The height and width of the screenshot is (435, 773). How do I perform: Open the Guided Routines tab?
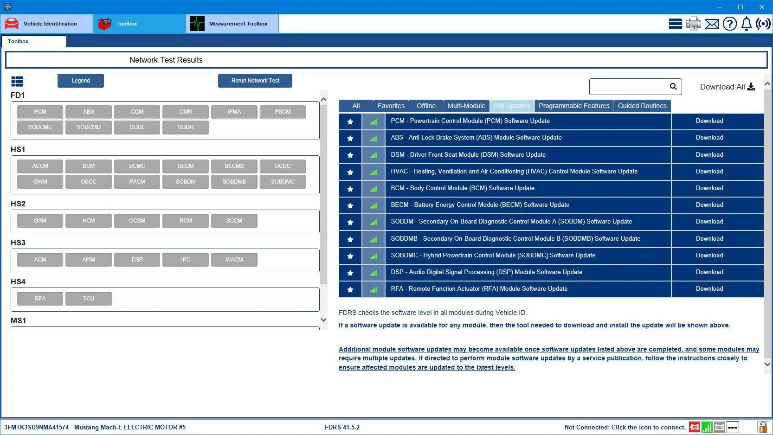(x=642, y=106)
